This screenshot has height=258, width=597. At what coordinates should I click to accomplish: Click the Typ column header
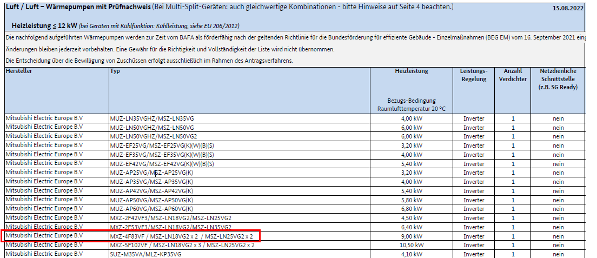point(240,90)
